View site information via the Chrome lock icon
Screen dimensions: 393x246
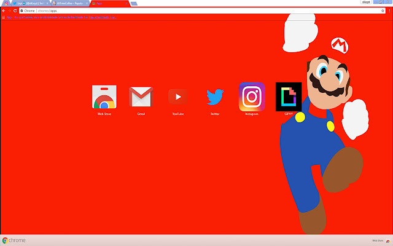[x=22, y=11]
